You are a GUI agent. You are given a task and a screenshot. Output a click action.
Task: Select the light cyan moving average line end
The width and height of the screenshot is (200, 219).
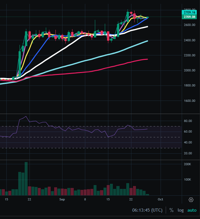point(147,41)
